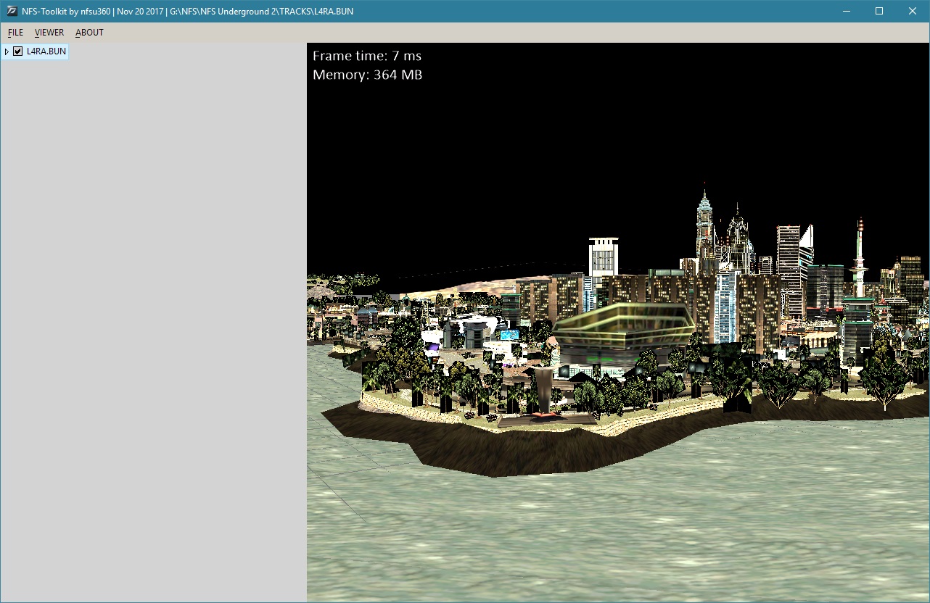Click the NFS-Toolkit app icon in title bar
The height and width of the screenshot is (603, 930).
click(12, 11)
